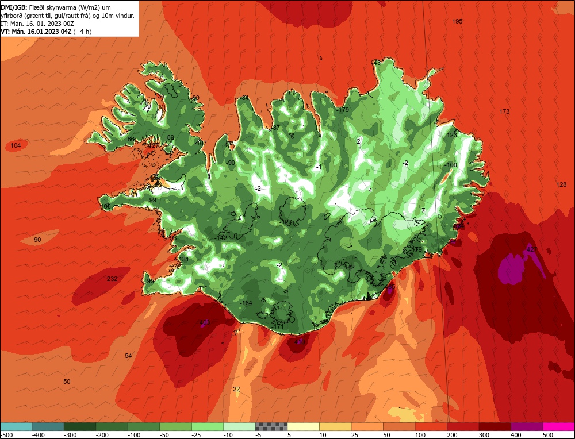Click the value 104 in the western sea

16,145
